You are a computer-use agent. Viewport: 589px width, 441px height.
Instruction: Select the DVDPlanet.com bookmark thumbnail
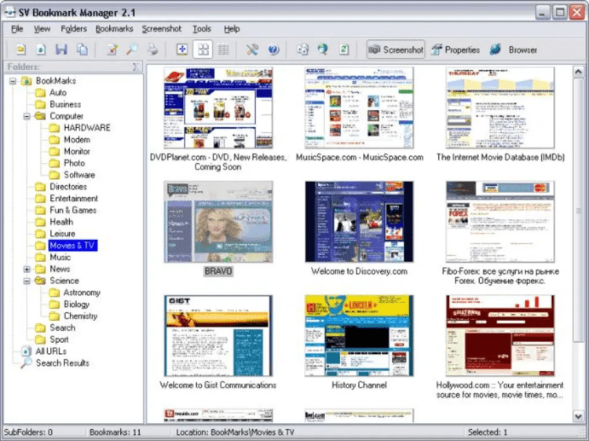click(x=218, y=108)
